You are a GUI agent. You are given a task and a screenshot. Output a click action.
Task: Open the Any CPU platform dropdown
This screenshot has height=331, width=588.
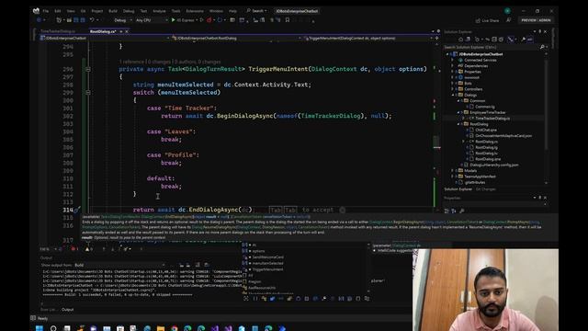click(152, 20)
